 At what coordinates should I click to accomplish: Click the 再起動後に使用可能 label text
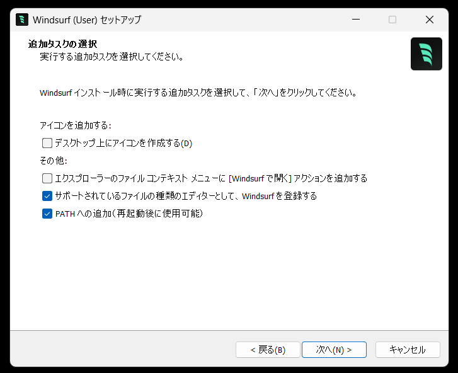[x=158, y=214]
